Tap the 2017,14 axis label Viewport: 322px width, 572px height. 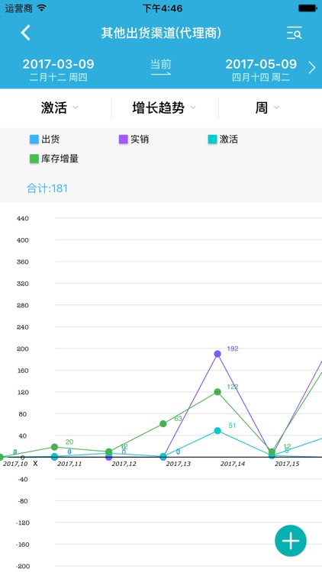point(233,464)
